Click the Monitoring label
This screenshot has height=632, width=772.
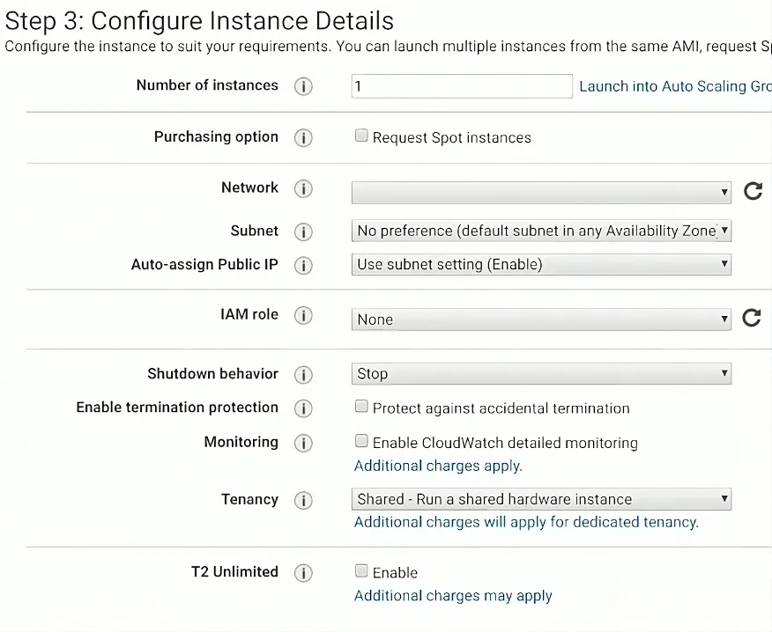coord(241,442)
